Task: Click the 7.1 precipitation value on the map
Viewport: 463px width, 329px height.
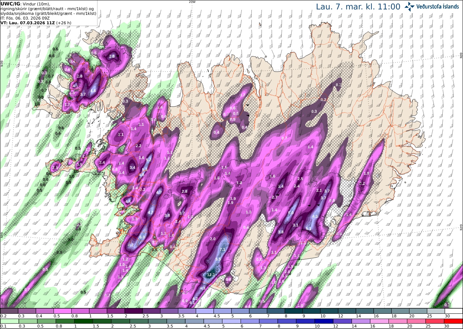Action: [223, 250]
